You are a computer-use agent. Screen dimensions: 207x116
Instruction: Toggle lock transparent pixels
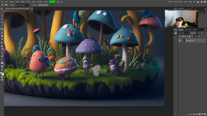click(x=183, y=36)
